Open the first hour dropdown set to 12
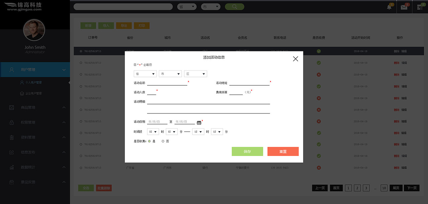 pyautogui.click(x=152, y=132)
